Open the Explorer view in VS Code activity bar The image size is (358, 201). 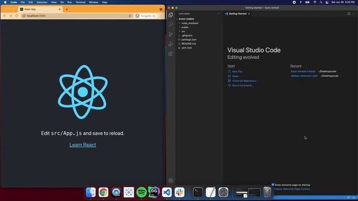171,15
